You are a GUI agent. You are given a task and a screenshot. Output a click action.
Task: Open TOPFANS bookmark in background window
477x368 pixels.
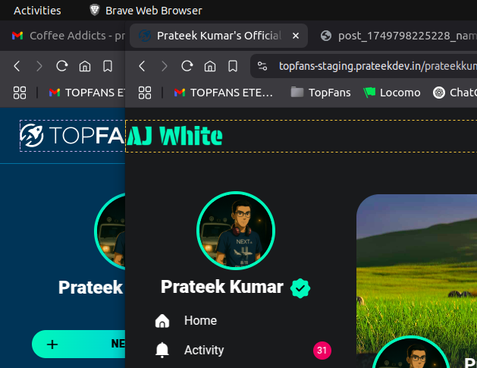point(86,93)
